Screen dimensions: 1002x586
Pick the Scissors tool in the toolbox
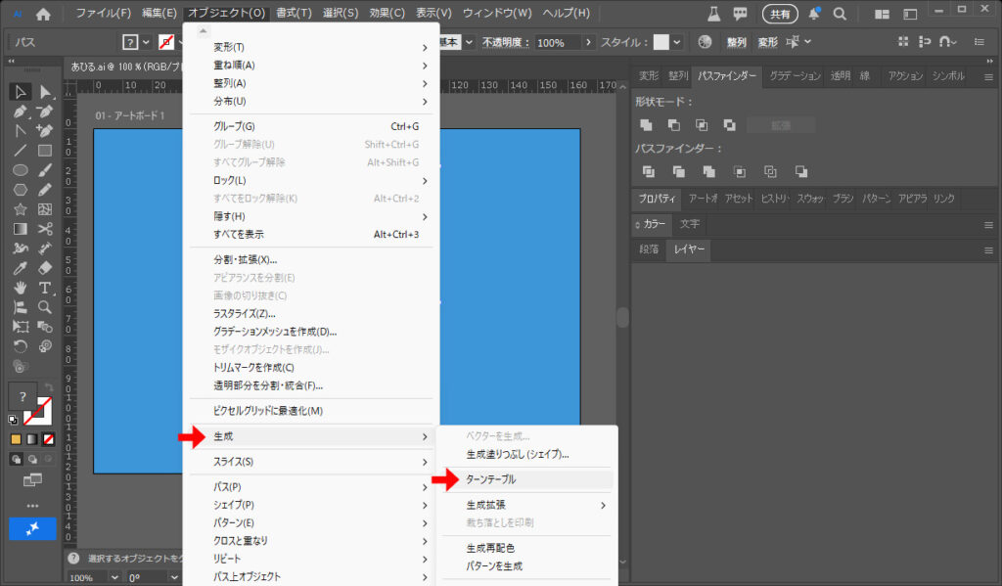click(x=45, y=228)
